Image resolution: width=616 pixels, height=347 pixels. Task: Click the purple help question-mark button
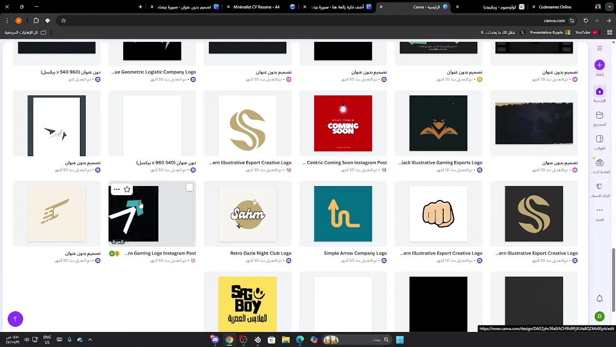click(x=15, y=319)
